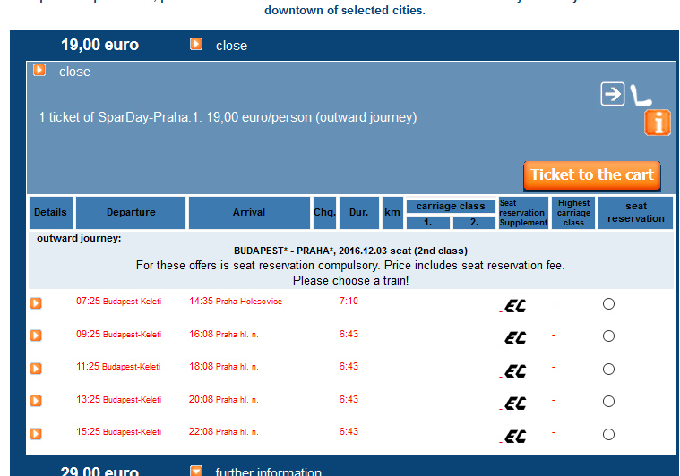Click the km column header
The height and width of the screenshot is (476, 680).
(392, 213)
